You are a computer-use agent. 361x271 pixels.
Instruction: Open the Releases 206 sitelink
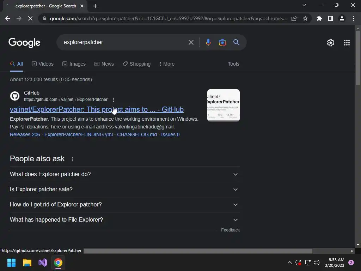[x=25, y=134]
